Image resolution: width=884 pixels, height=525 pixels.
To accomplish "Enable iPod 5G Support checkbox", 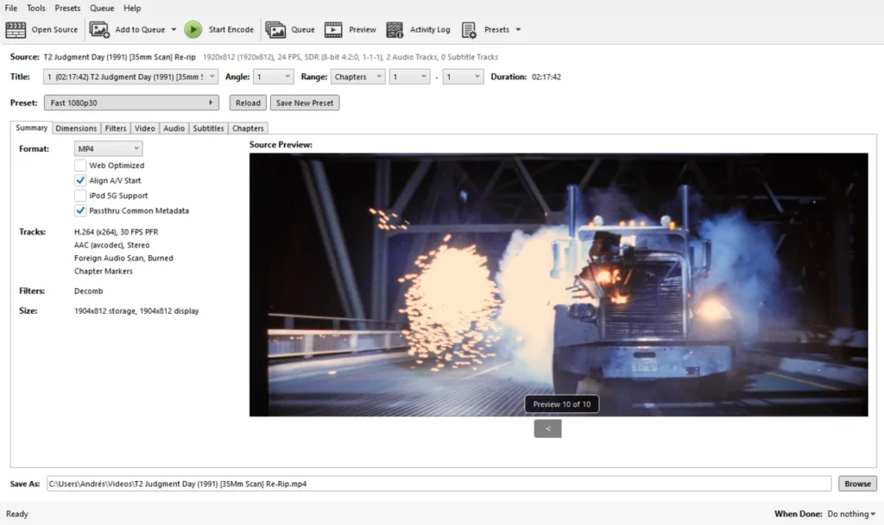I will [80, 196].
